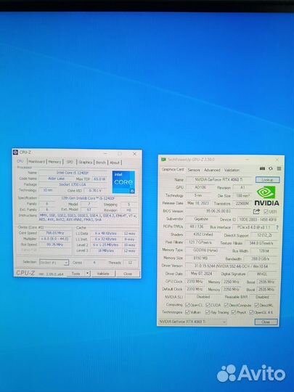Click the Lookup button in GPU-Z
The width and height of the screenshot is (294, 392).
tap(267, 180)
